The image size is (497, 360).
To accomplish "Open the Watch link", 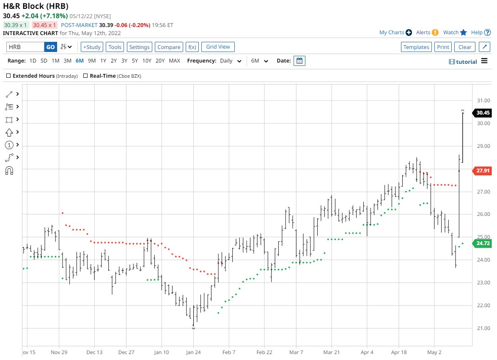I will [x=451, y=32].
